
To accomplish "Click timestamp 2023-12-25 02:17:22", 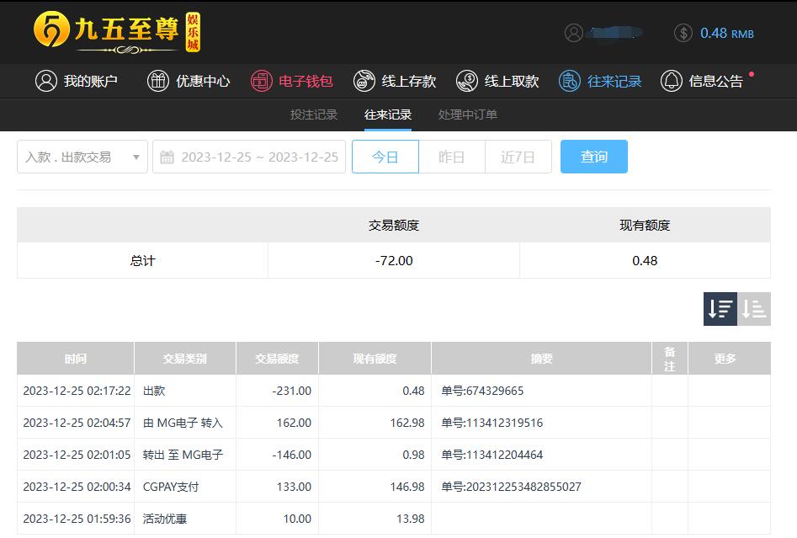I will point(77,391).
